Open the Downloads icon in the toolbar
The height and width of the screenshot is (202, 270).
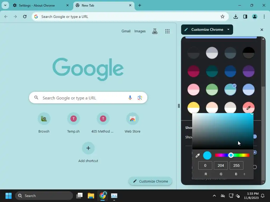(236, 17)
